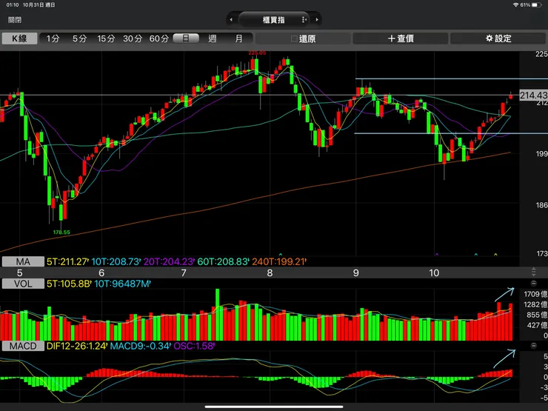
Task: Click the 10T:208.73 moving average value
Action: [116, 261]
